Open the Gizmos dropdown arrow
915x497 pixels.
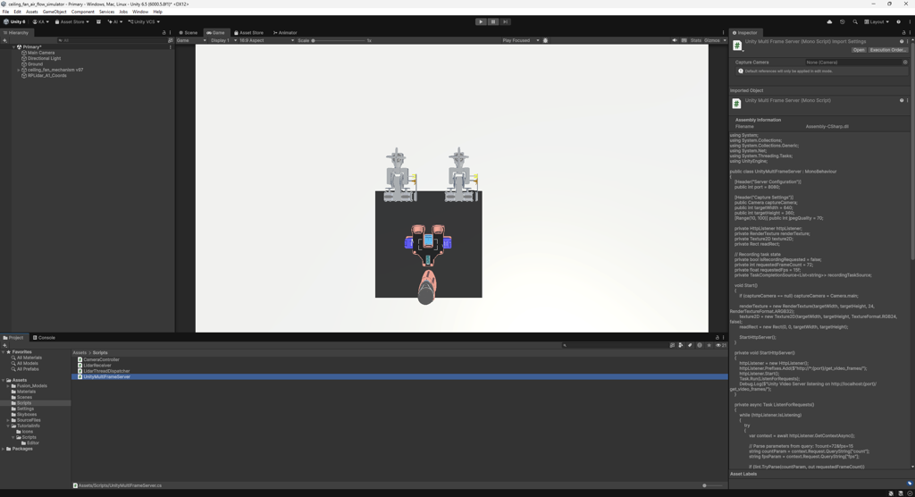tap(725, 40)
